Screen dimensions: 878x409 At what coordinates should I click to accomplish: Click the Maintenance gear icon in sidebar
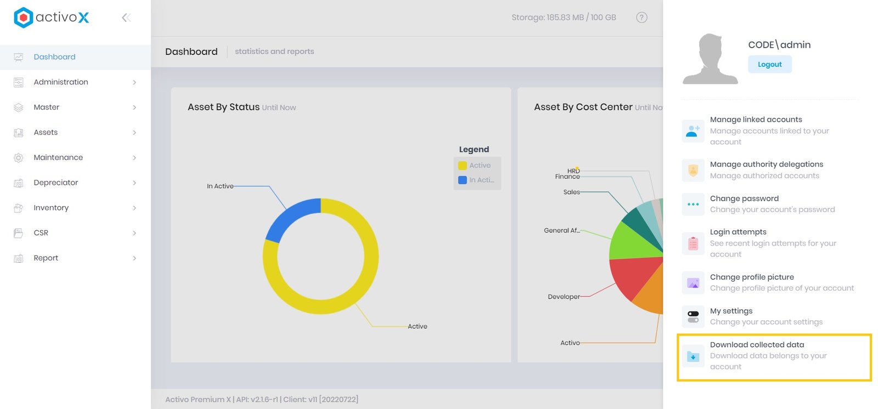[x=19, y=158]
